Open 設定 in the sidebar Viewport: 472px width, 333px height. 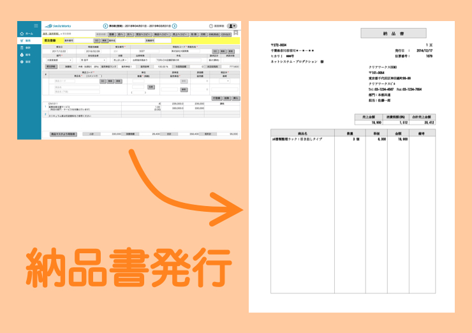[29, 62]
